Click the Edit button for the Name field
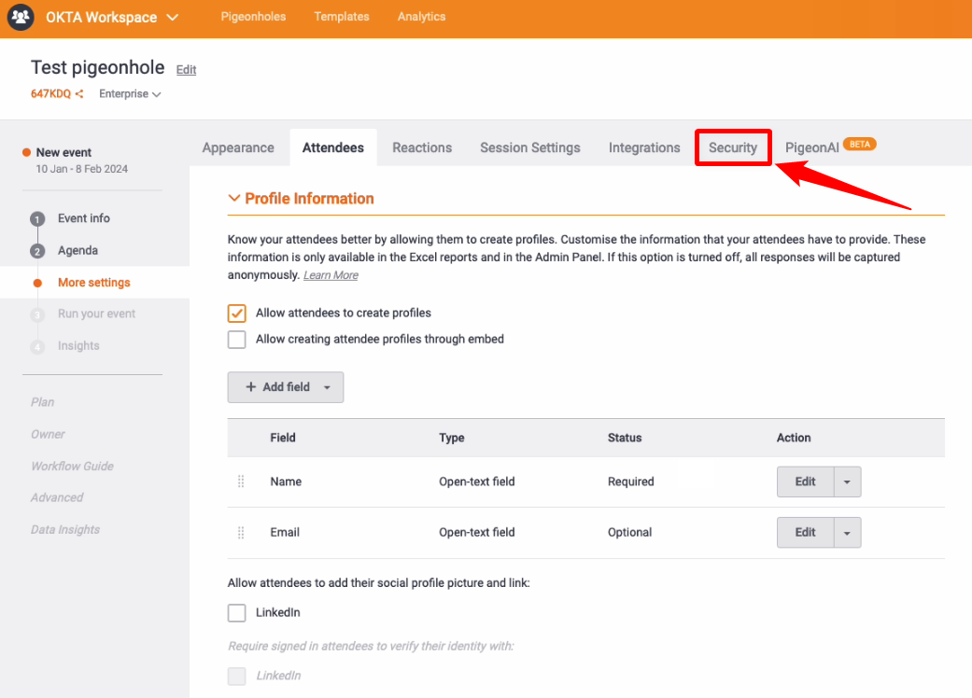972x698 pixels. (804, 482)
